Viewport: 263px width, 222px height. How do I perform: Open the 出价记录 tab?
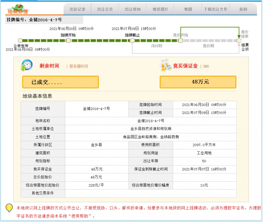coord(78,9)
